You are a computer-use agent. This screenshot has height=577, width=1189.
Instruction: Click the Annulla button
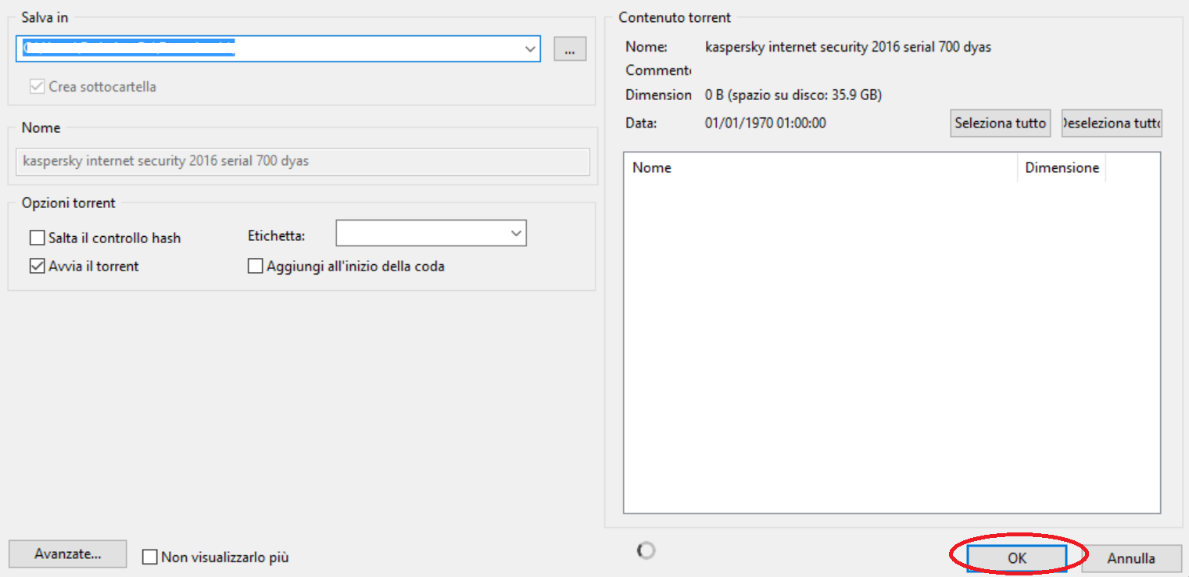[x=1130, y=558]
